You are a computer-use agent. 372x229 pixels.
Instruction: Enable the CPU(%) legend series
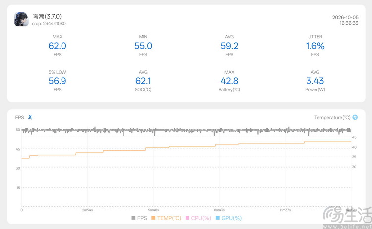pos(198,218)
